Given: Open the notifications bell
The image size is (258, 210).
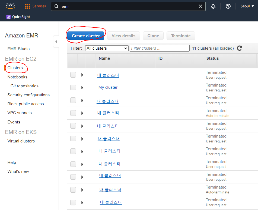Looking at the screenshot, I should click(x=213, y=6).
